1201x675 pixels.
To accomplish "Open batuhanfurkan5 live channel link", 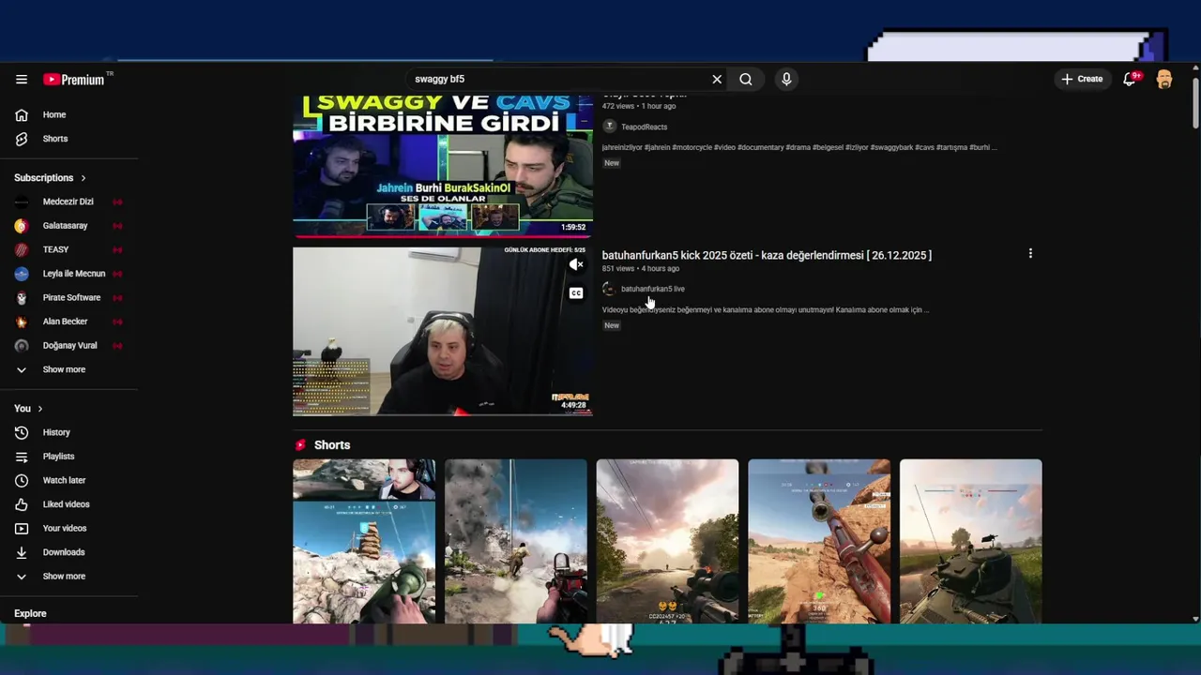I will (652, 289).
